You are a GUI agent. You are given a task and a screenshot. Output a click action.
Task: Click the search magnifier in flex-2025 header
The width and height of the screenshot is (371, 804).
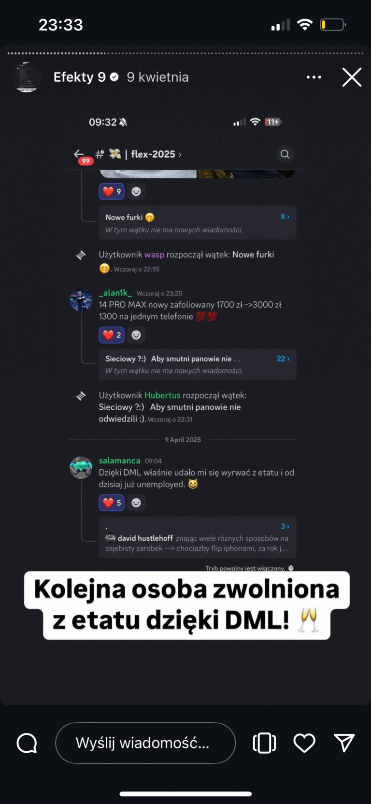pos(285,154)
